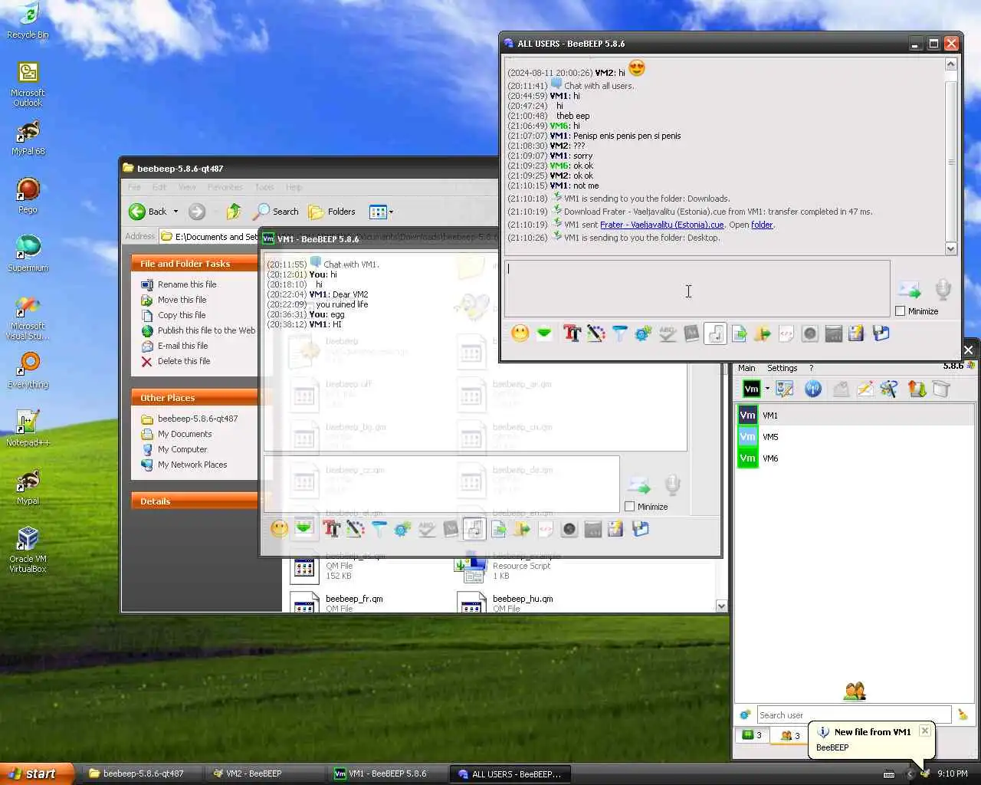Toggle spell check (ABC) in ALL USERS chat
The width and height of the screenshot is (981, 785).
click(x=668, y=333)
